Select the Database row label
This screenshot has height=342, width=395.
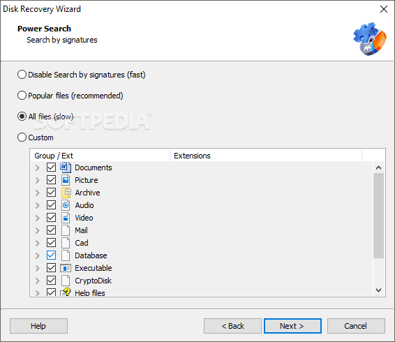[91, 255]
